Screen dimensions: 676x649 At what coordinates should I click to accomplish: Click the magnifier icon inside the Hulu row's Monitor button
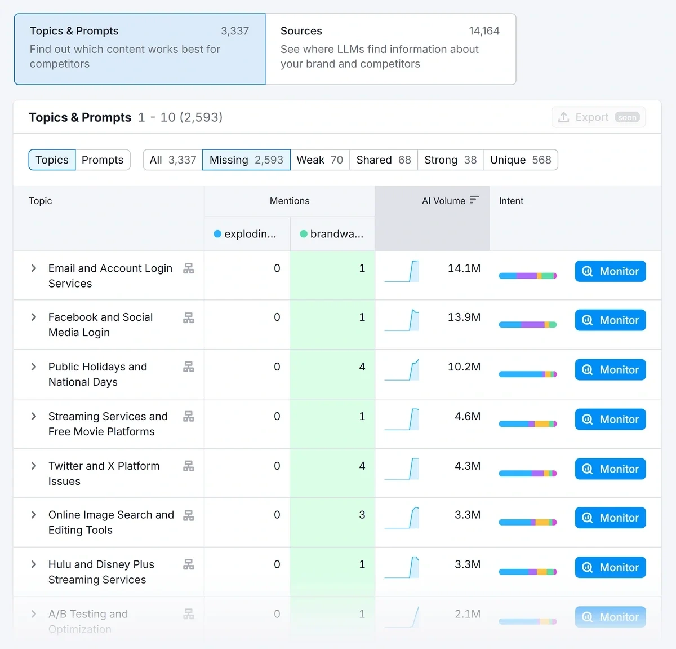pos(587,568)
